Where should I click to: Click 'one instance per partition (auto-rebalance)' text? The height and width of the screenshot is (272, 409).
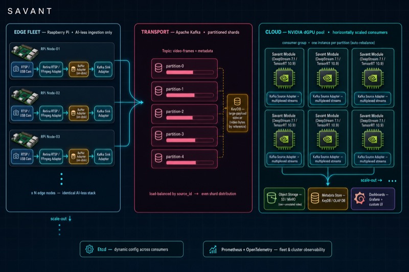pos(343,43)
